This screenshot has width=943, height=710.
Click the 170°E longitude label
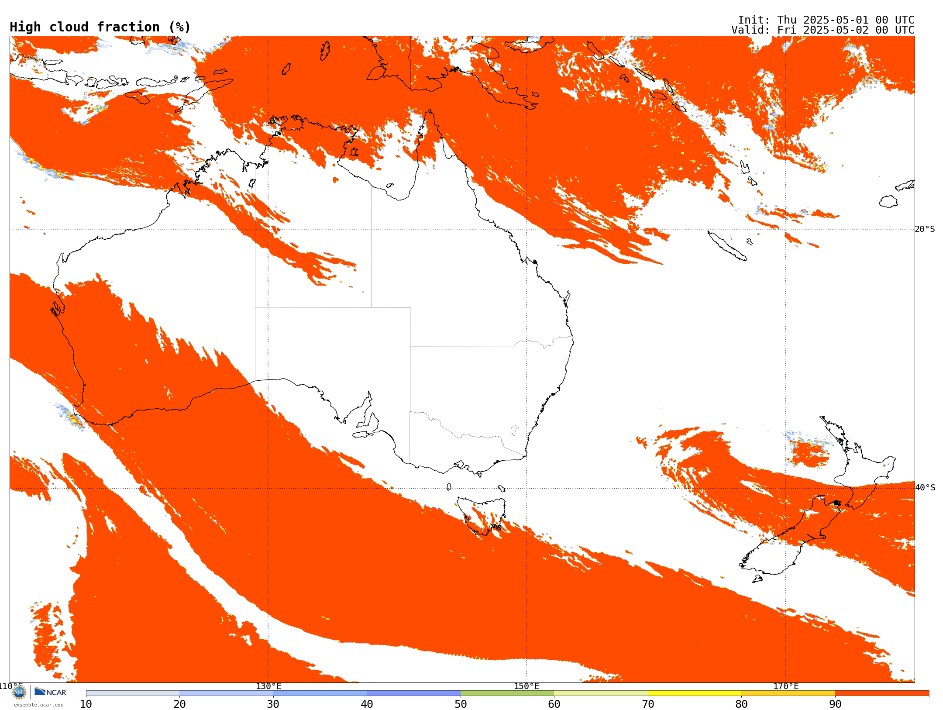tap(786, 686)
